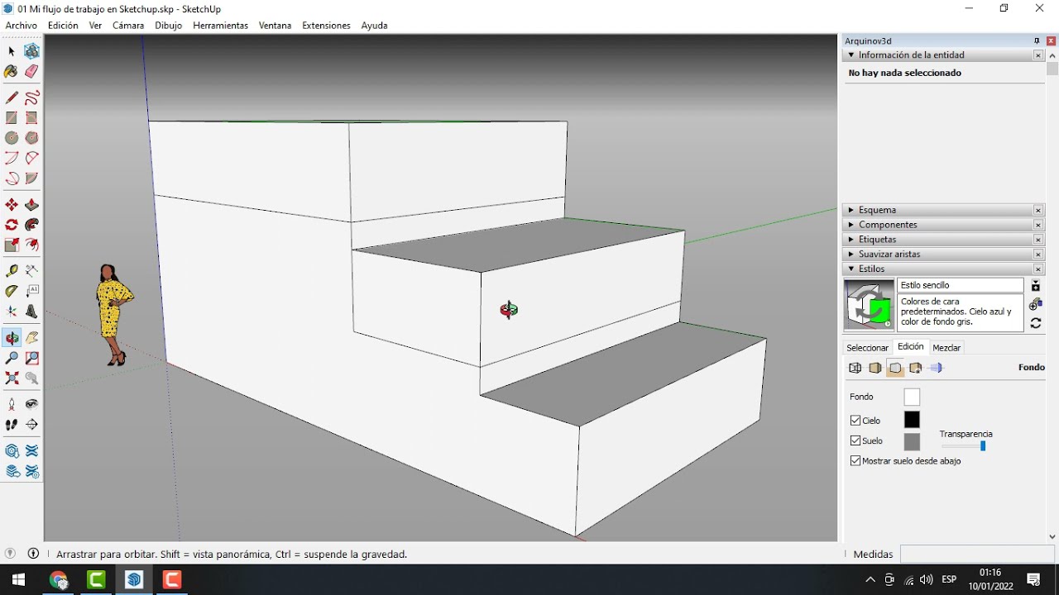This screenshot has width=1059, height=595.
Task: Open the Herramientas menu
Action: point(220,26)
